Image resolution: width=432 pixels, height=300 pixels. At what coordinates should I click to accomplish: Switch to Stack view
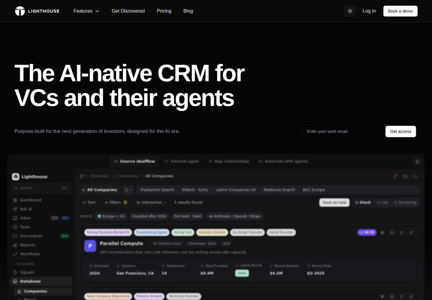point(363,202)
